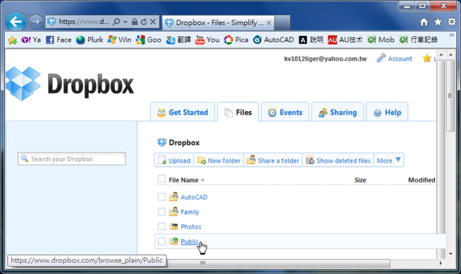Open browser Tools gear menu

tap(452, 22)
